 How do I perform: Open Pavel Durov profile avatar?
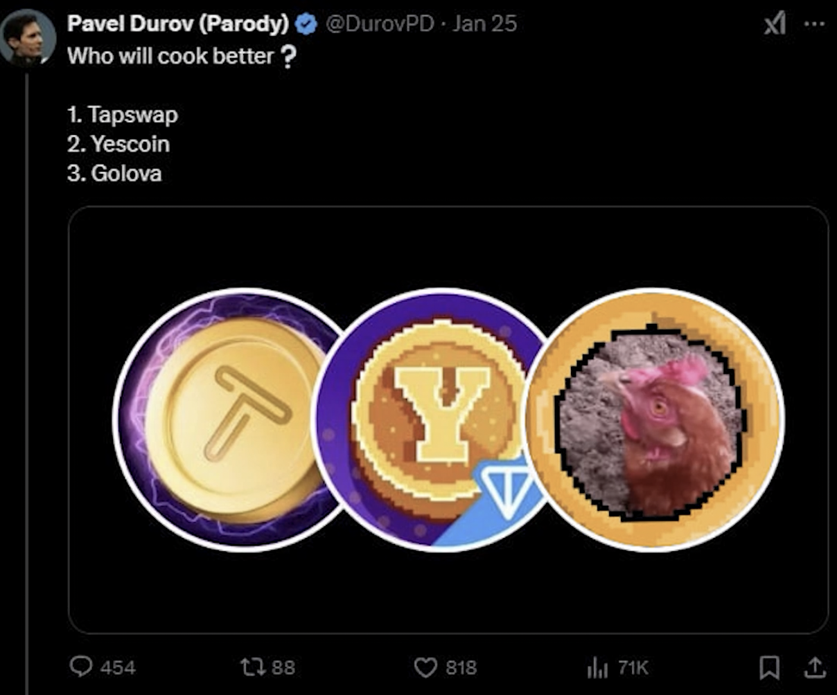28,37
